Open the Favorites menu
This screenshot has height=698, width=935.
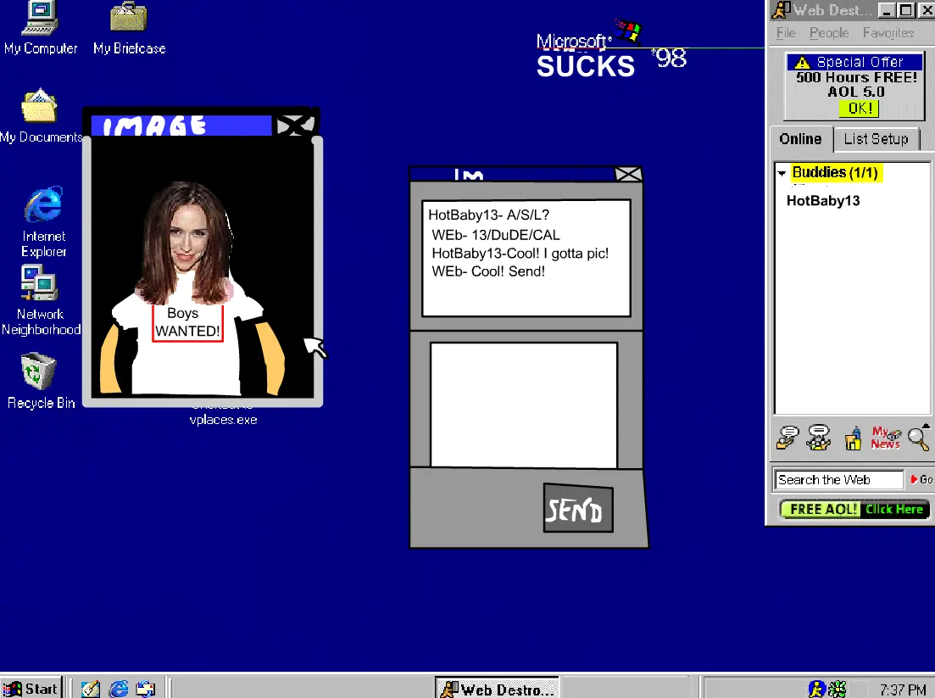coord(888,33)
